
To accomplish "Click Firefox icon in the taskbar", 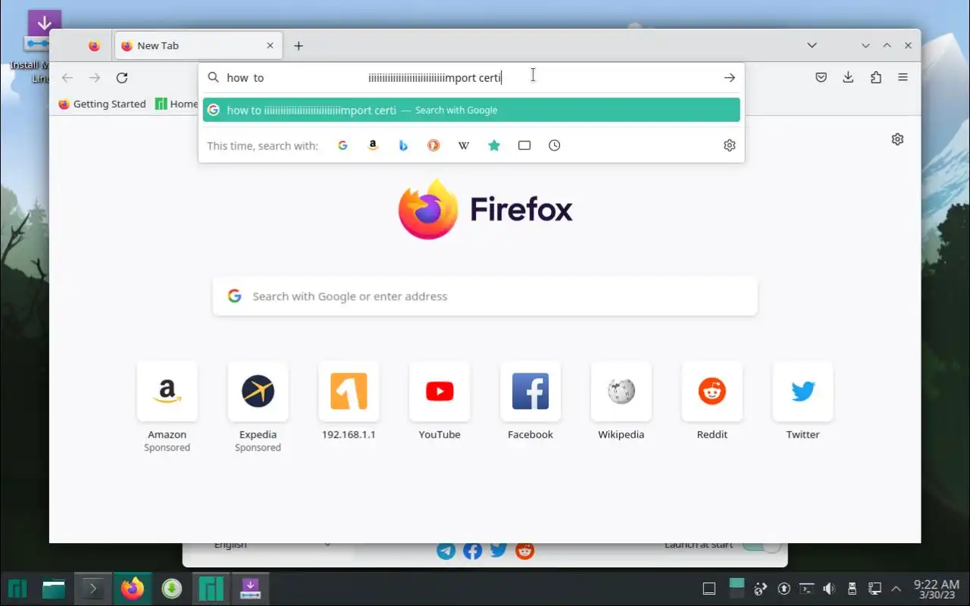I will (133, 589).
